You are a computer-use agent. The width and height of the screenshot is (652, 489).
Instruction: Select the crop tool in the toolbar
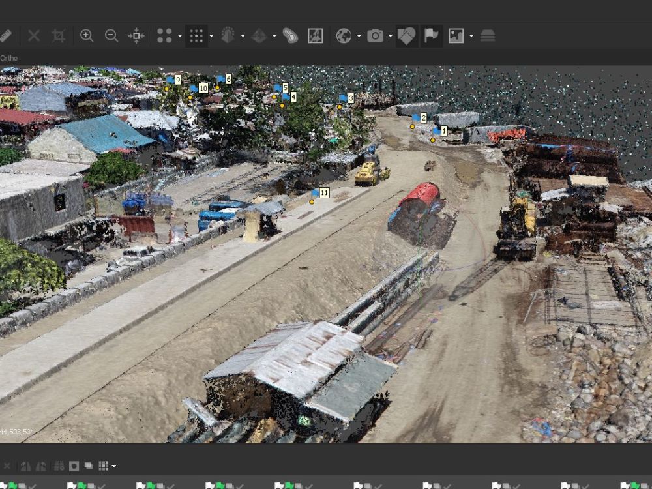pos(57,36)
